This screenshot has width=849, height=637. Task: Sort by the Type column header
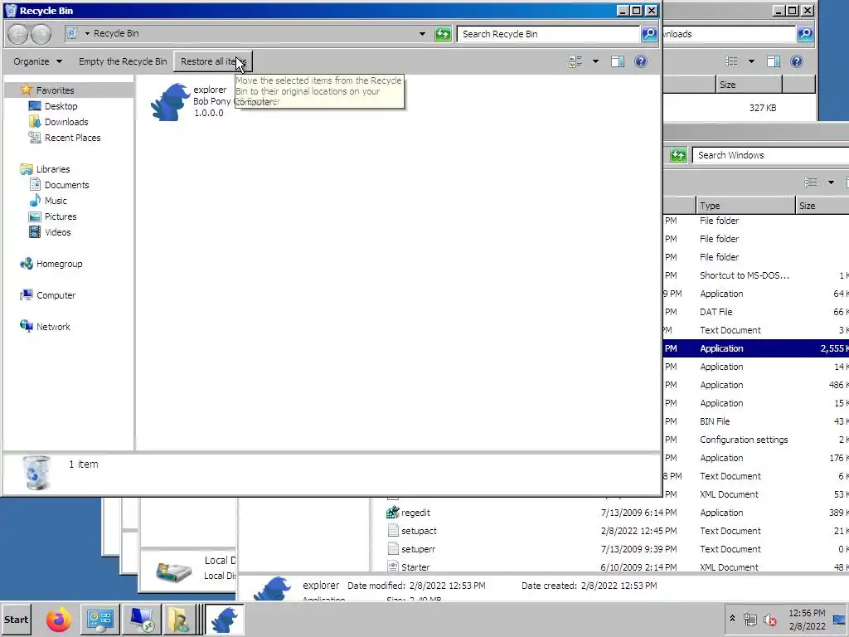tap(745, 206)
